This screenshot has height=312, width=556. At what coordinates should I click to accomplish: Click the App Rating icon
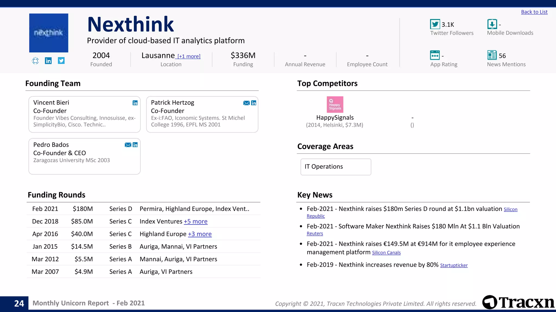[435, 55]
